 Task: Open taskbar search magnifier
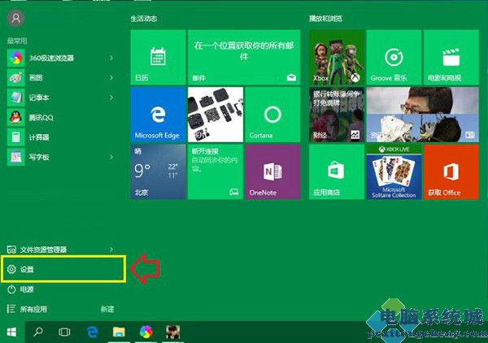tap(38, 332)
